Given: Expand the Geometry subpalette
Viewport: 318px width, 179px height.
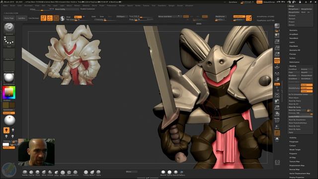Looking at the screenshot, I should pyautogui.click(x=293, y=30).
